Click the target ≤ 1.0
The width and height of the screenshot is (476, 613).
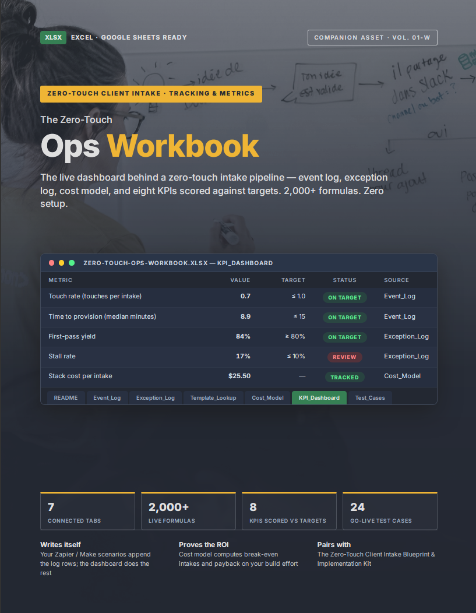point(298,297)
